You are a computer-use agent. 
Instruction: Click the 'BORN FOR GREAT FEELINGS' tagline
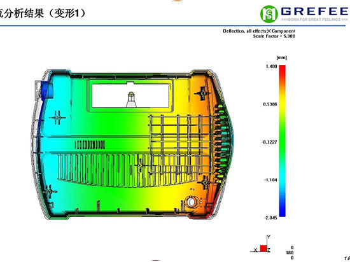click(x=314, y=20)
